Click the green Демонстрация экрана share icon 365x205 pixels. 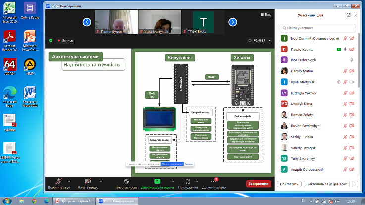(157, 181)
